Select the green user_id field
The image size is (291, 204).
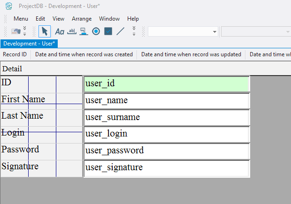click(x=166, y=84)
